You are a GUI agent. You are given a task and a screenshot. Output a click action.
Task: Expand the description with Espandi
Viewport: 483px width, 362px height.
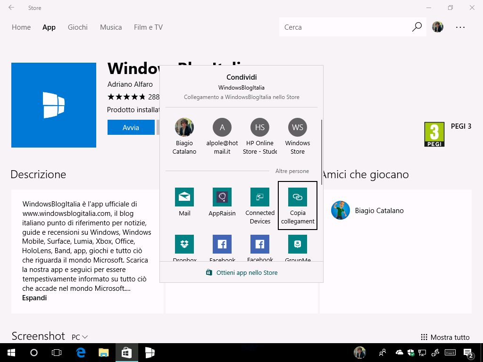tap(34, 298)
